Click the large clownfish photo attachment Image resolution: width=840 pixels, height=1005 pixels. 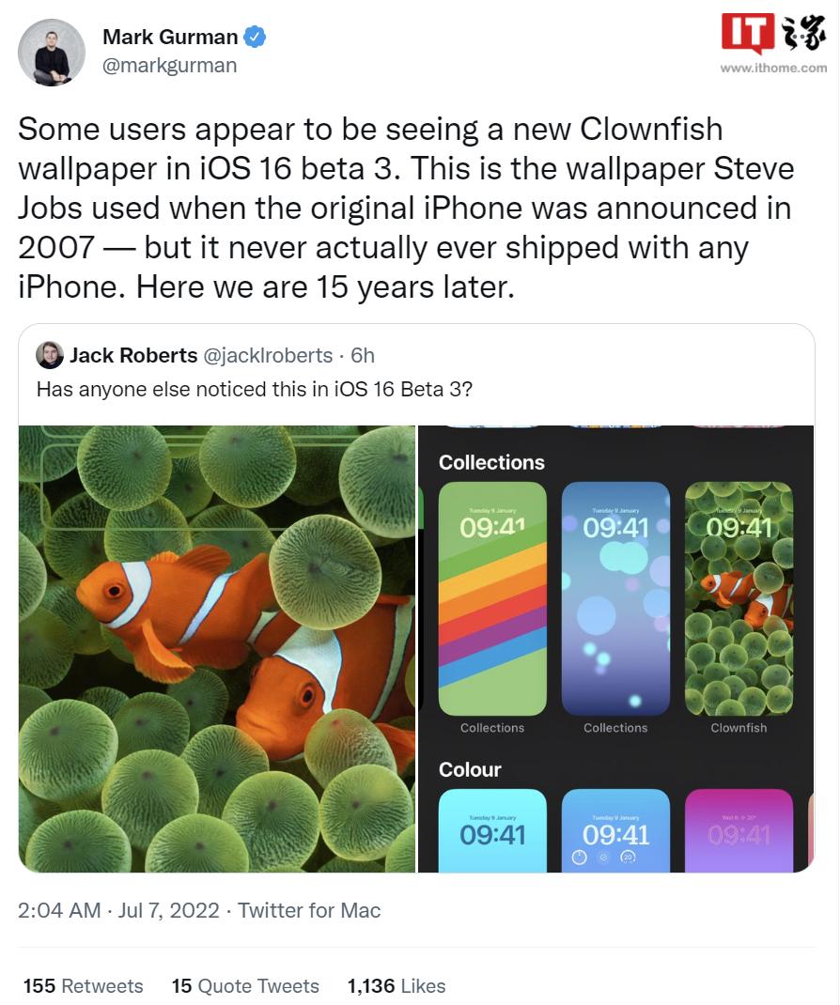216,648
